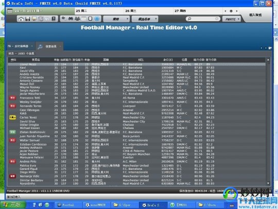Click the green status badge beside Zlatan Ibrahimovic
The height and width of the screenshot is (209, 278).
[x=12, y=132]
